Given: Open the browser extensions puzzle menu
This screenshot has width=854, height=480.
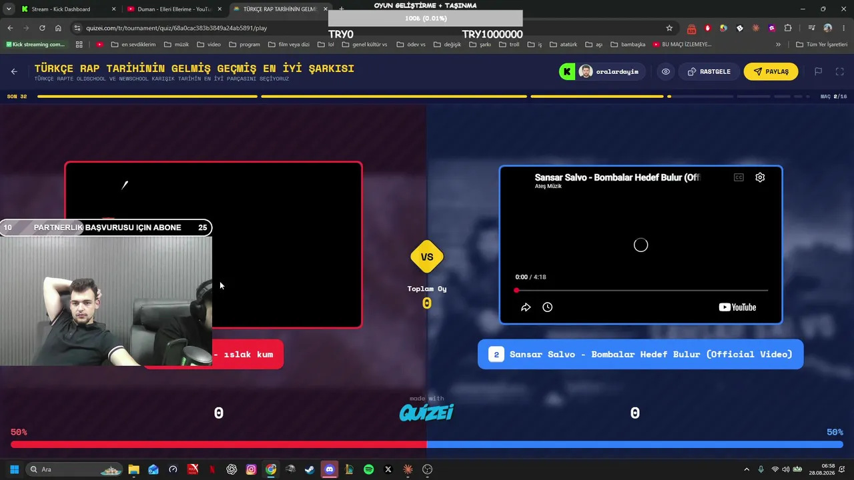Looking at the screenshot, I should pyautogui.click(x=788, y=28).
